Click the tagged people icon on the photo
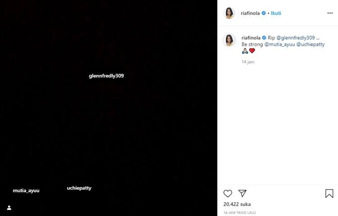The width and height of the screenshot is (338, 216). (x=9, y=208)
